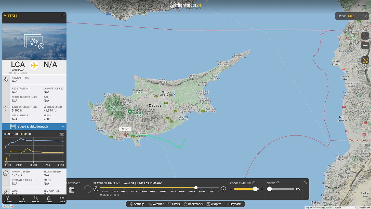Open the Terms of Use link
The height and width of the screenshot is (209, 371).
[364, 207]
